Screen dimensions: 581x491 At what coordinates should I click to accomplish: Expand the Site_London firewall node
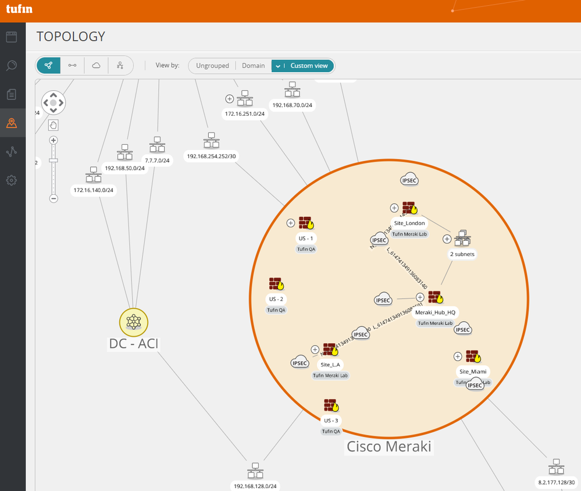pyautogui.click(x=394, y=208)
